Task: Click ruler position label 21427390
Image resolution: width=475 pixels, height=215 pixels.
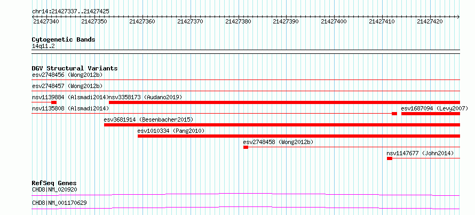Action: click(286, 21)
